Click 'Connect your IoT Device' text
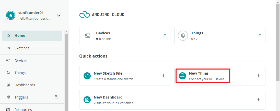The height and width of the screenshot is (111, 280). (x=206, y=79)
